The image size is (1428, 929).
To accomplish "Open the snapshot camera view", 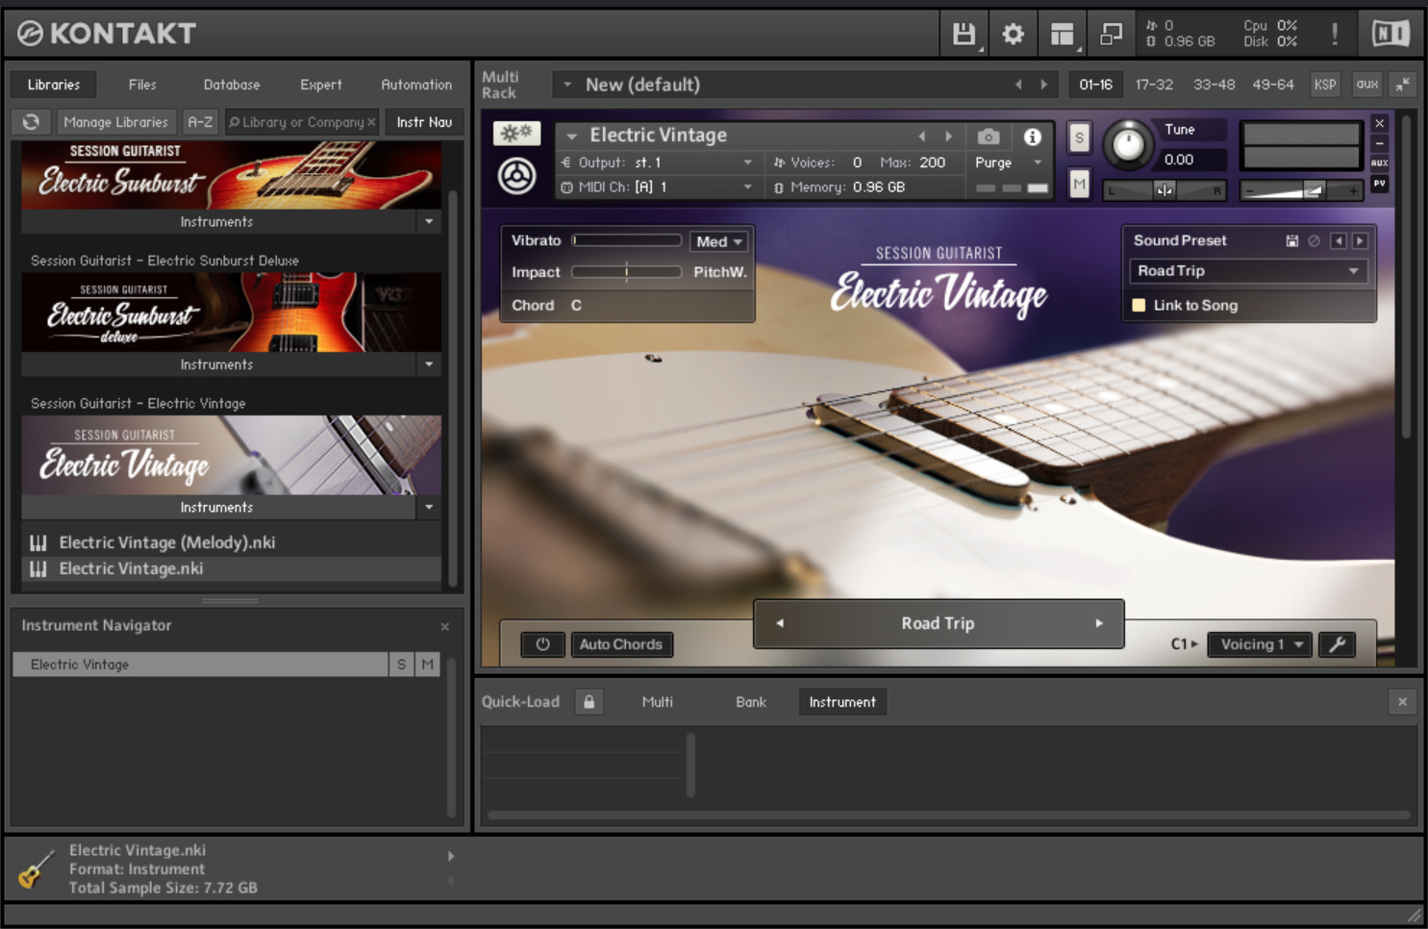I will coord(989,137).
